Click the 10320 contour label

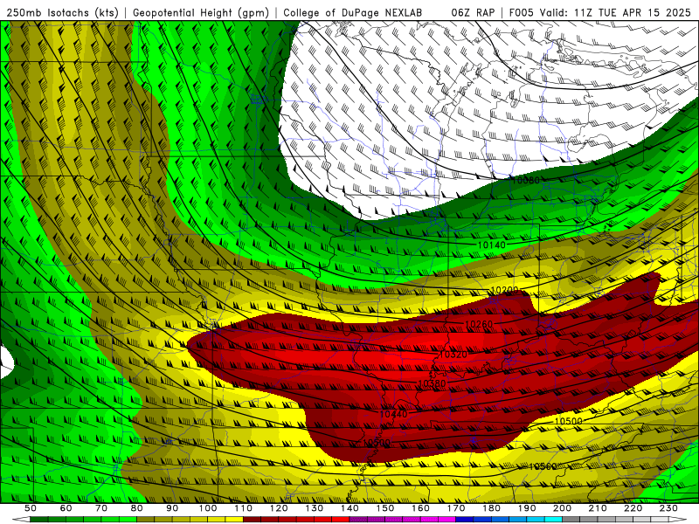(x=453, y=355)
